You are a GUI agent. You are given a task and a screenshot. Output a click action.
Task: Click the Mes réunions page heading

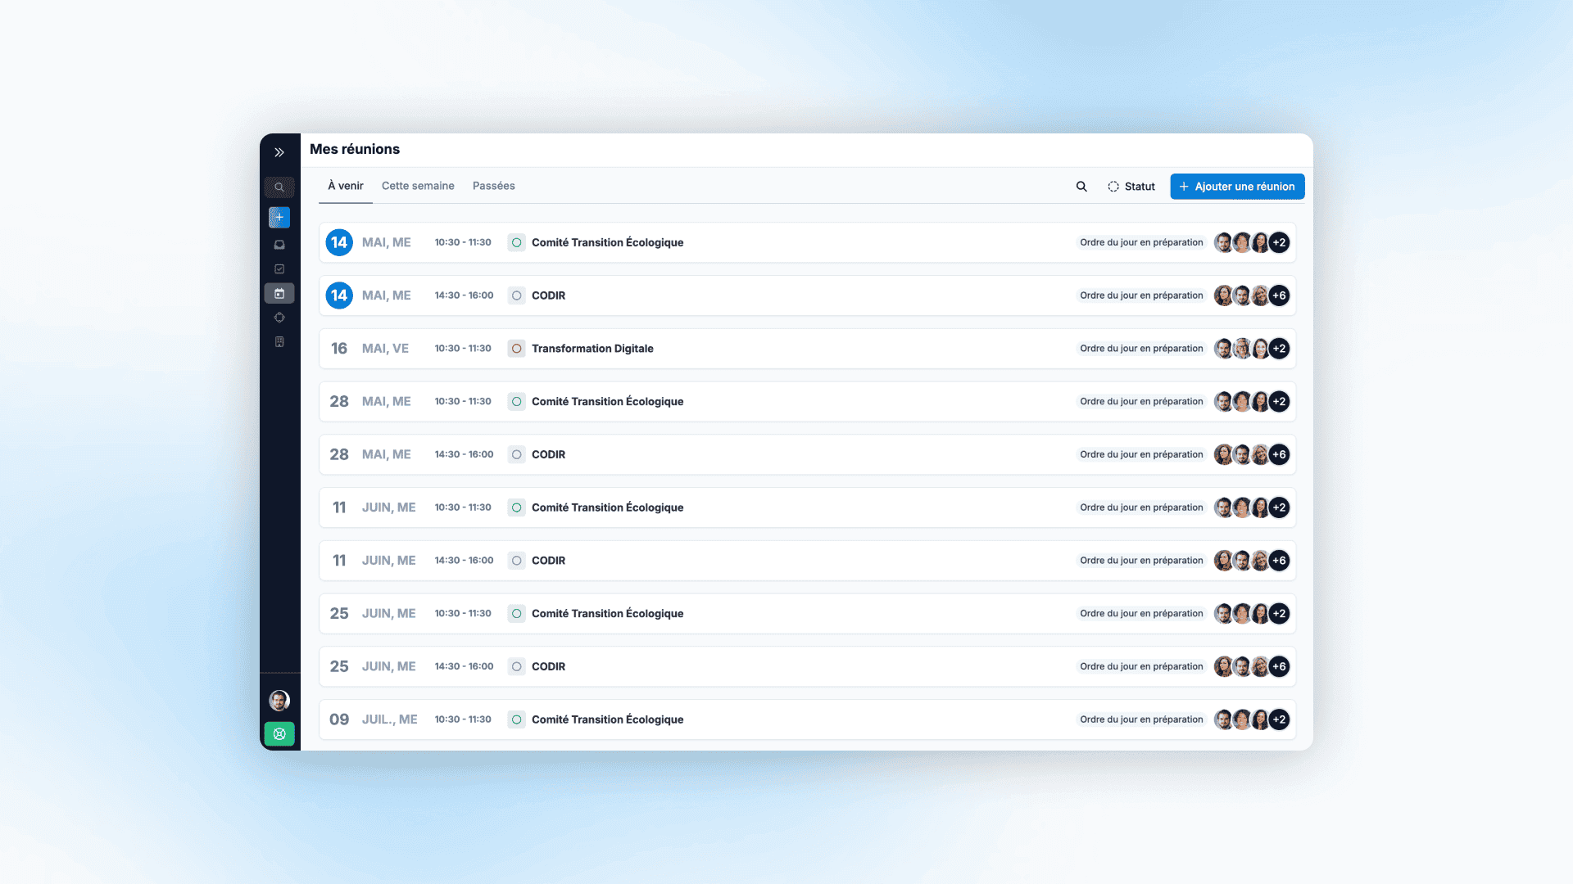pyautogui.click(x=355, y=149)
